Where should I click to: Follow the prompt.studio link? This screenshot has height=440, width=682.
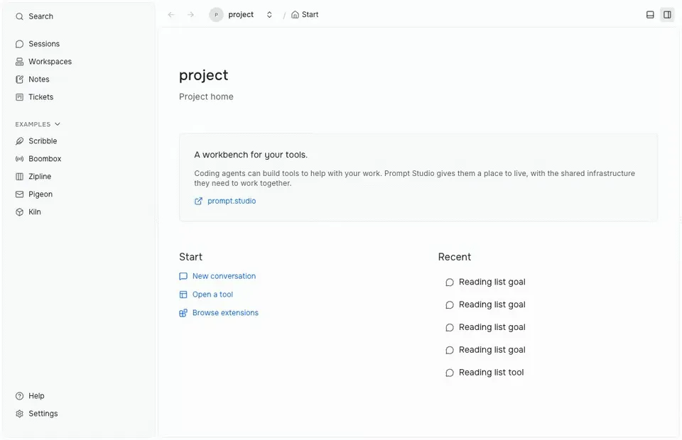click(x=232, y=201)
